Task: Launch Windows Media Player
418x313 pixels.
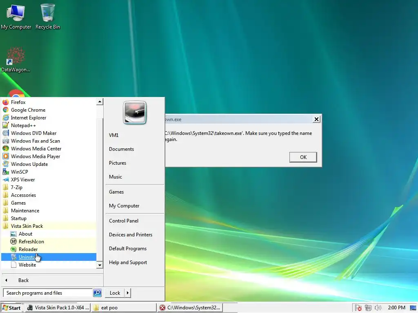Action: [x=49, y=156]
